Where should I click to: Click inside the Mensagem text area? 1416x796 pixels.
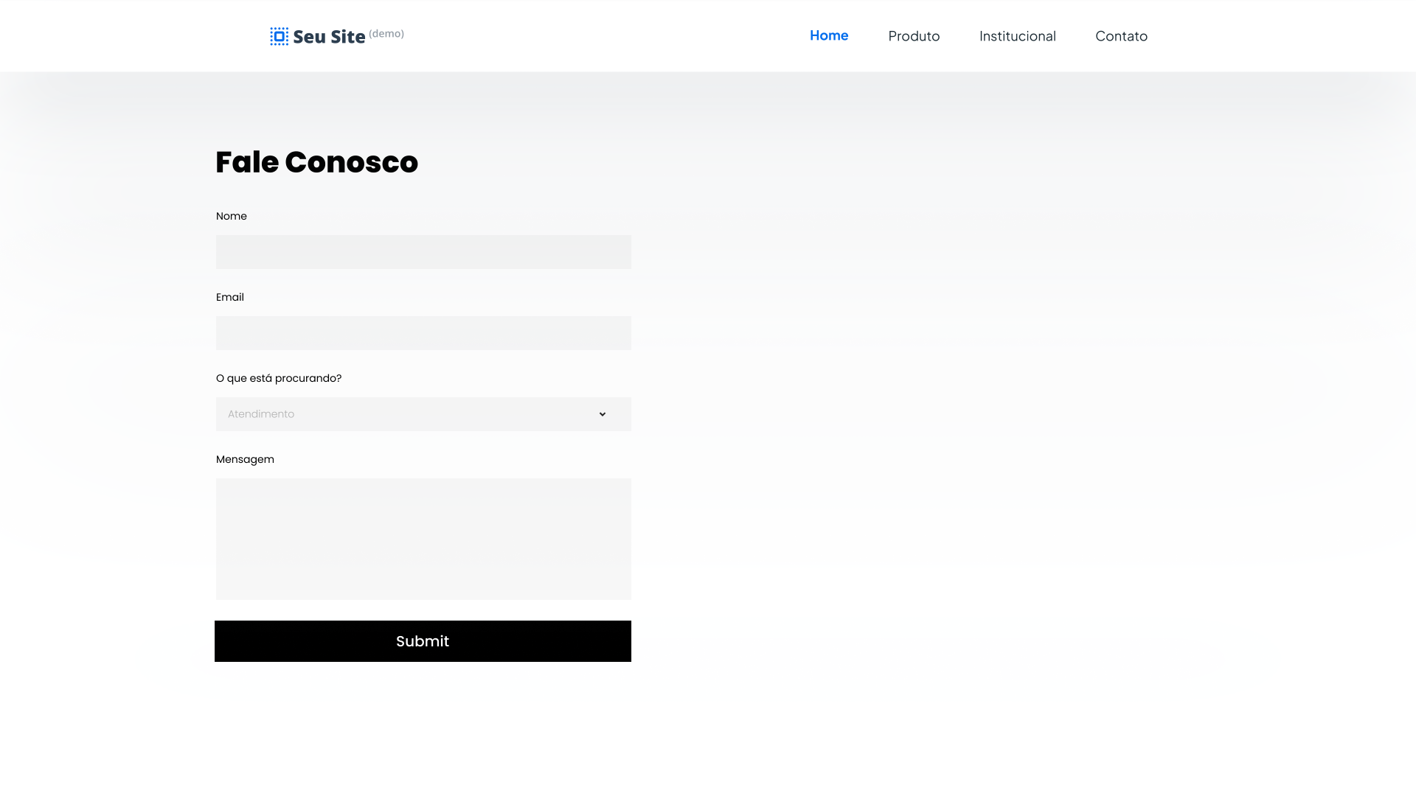click(x=423, y=539)
